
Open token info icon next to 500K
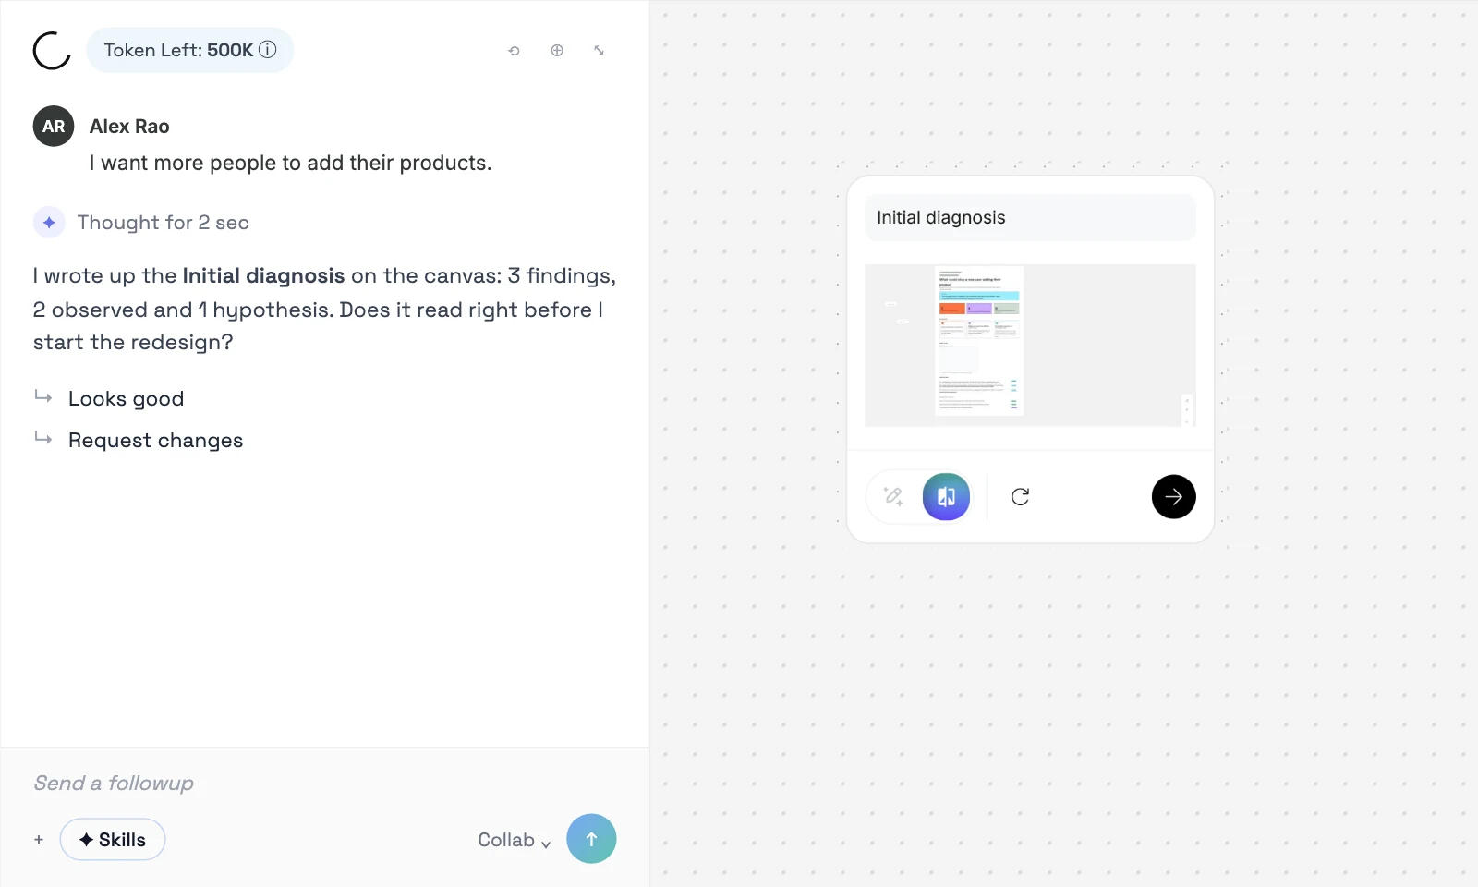click(268, 50)
